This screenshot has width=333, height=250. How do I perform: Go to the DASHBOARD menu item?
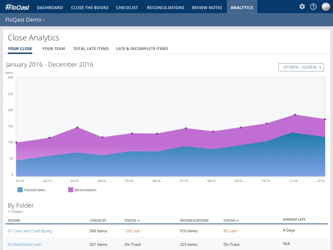pos(50,7)
